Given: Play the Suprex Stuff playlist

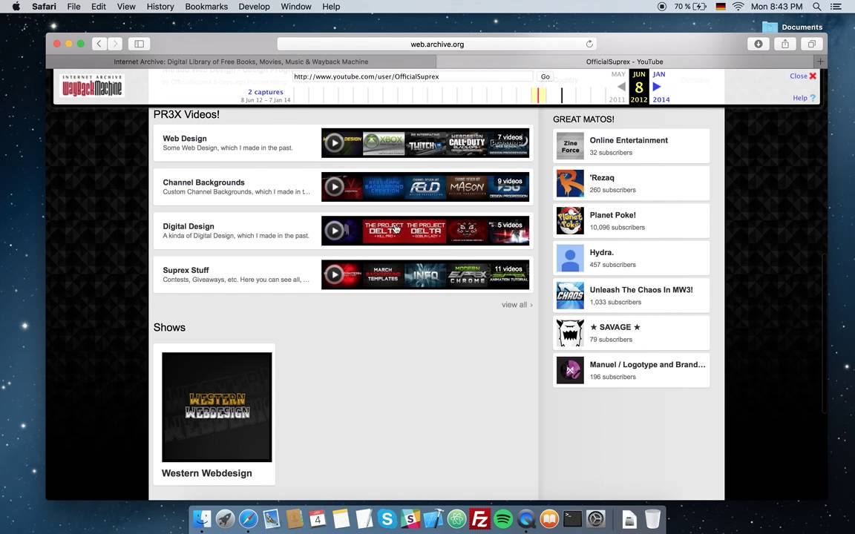Looking at the screenshot, I should [x=334, y=274].
